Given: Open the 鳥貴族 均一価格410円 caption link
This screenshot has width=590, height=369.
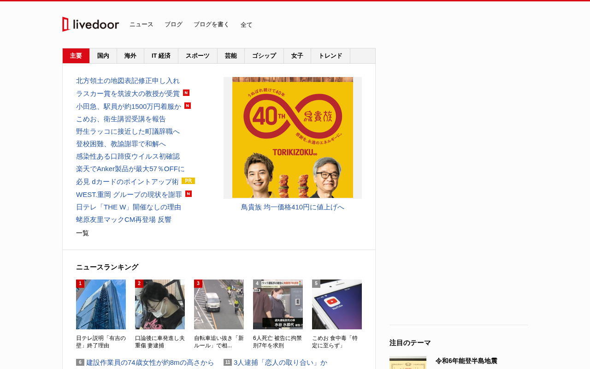Looking at the screenshot, I should (292, 207).
